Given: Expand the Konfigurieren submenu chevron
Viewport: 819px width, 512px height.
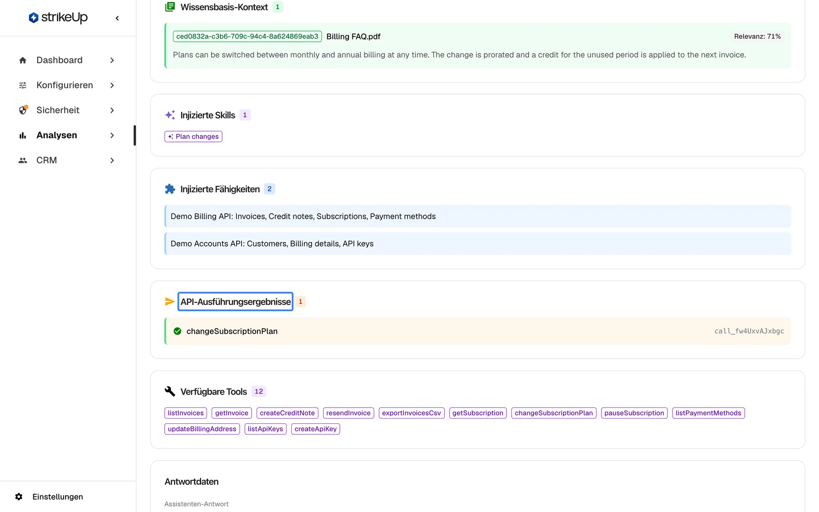Looking at the screenshot, I should (x=112, y=85).
